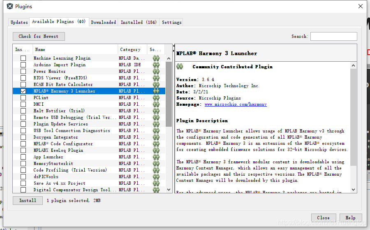Click the source icon for MPLAB Code Configurator
Image resolution: width=370 pixels, height=230 pixels.
(156, 144)
